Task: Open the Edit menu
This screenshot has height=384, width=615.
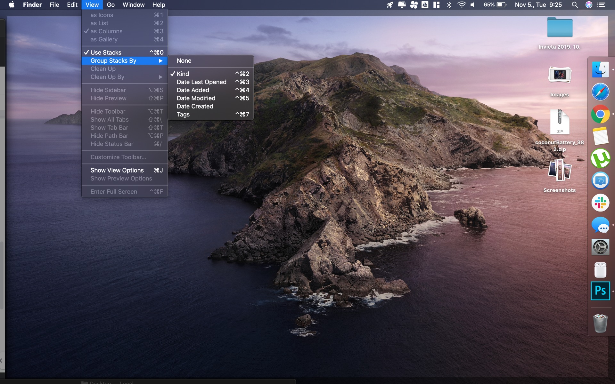Action: click(x=72, y=5)
